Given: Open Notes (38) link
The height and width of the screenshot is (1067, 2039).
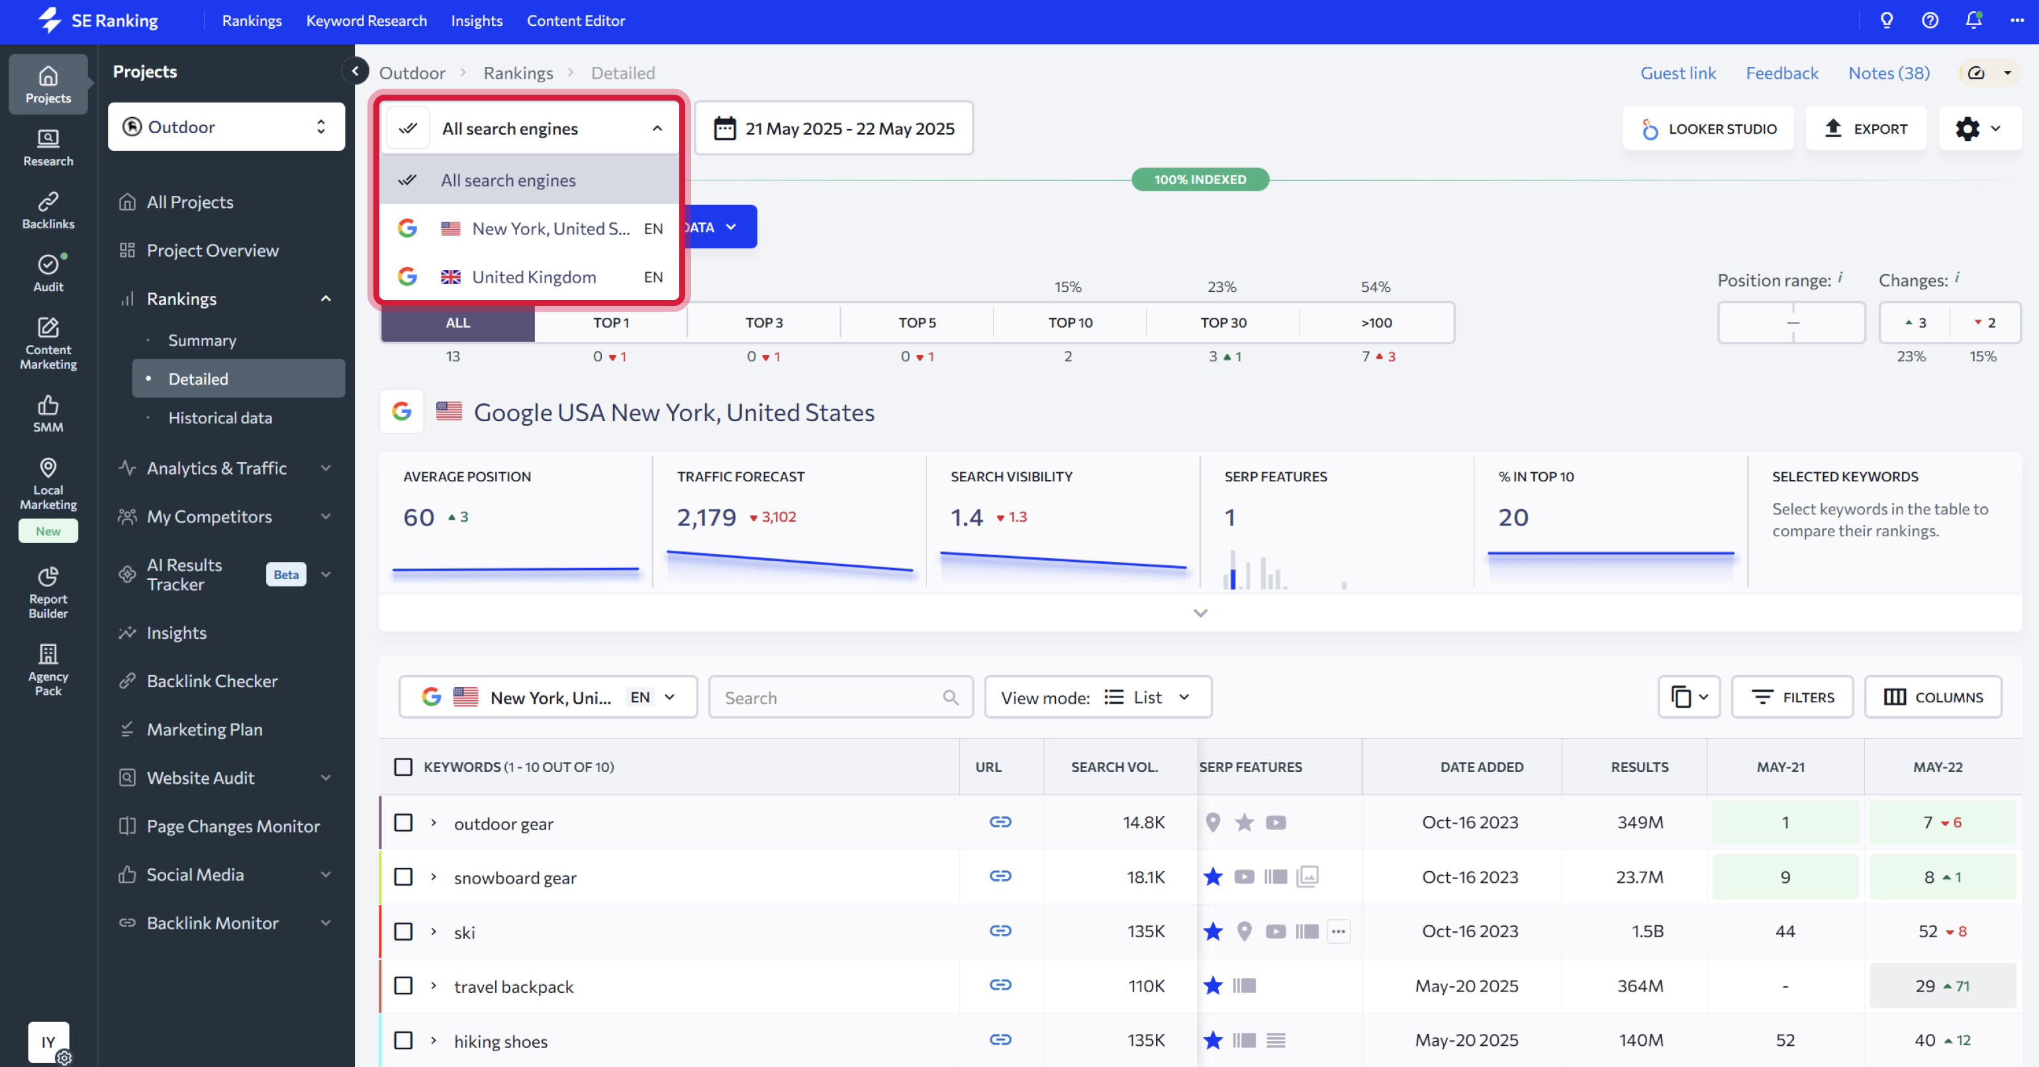Looking at the screenshot, I should click(x=1889, y=73).
